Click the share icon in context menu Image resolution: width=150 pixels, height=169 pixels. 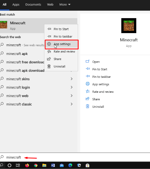pyautogui.click(x=49, y=59)
